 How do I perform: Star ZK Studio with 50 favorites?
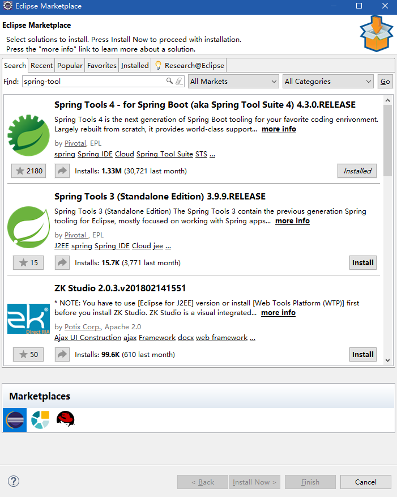coord(28,354)
